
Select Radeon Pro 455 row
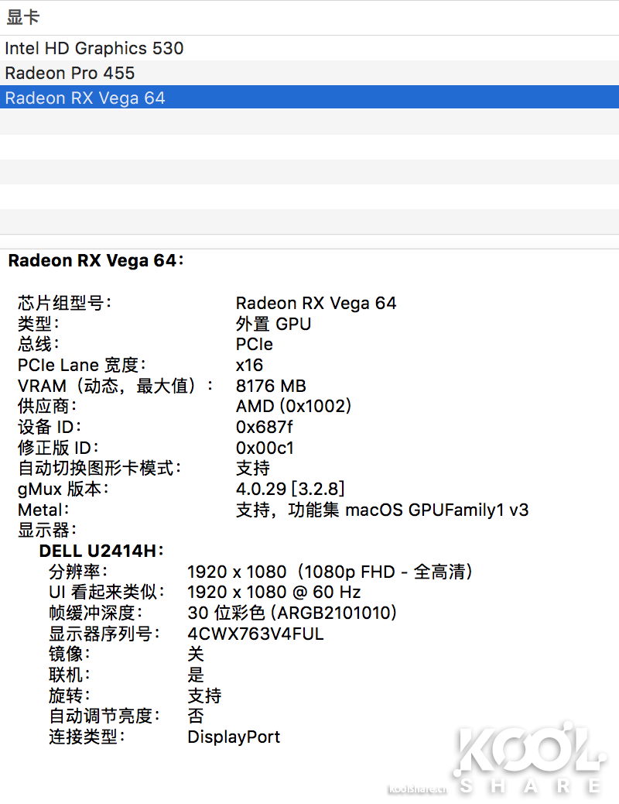[x=309, y=73]
